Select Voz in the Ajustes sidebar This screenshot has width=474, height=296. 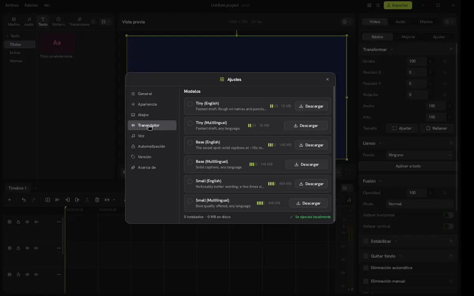(152, 136)
